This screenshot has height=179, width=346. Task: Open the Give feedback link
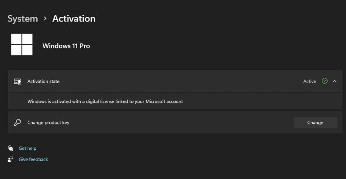[33, 159]
